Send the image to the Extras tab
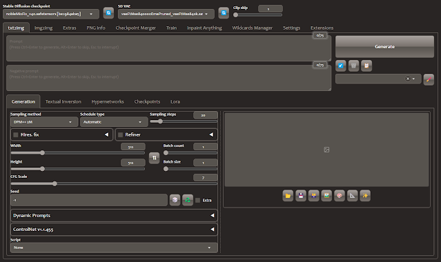 [x=353, y=196]
